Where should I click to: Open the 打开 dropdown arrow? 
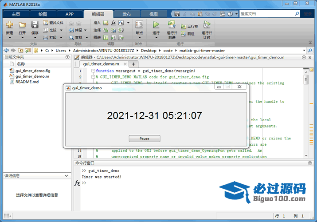pos(22,38)
